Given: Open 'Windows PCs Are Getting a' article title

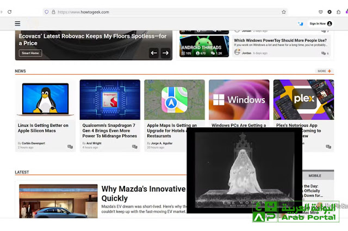Looking at the screenshot, I should coord(239,125).
